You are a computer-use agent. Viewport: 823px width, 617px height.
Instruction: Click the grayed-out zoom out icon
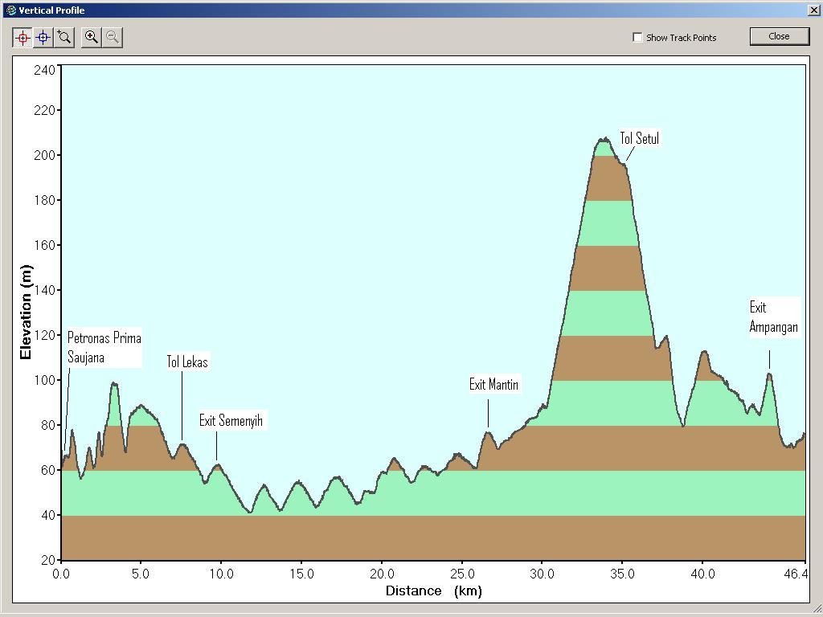point(113,37)
